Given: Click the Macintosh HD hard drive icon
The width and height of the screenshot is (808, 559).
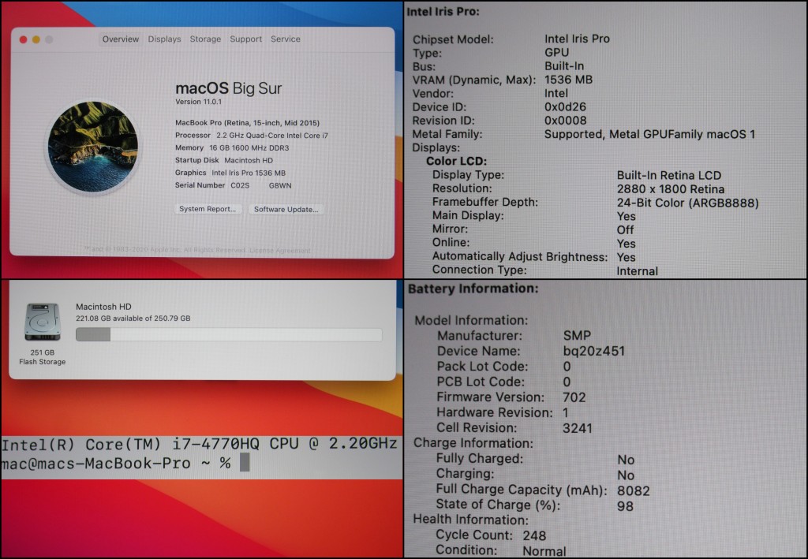Looking at the screenshot, I should (43, 322).
